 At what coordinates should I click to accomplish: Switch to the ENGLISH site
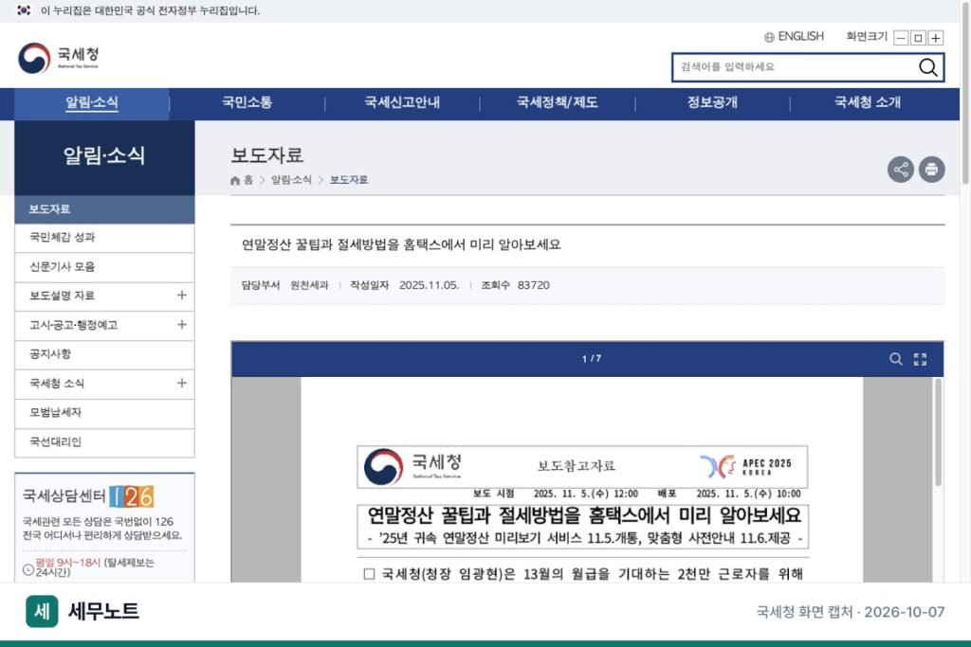coord(800,37)
